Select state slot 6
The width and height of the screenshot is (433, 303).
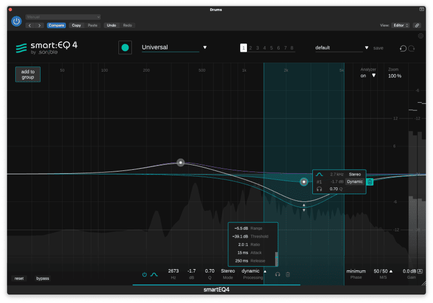pos(279,48)
